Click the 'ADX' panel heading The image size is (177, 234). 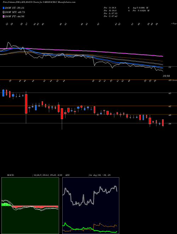tap(67, 175)
